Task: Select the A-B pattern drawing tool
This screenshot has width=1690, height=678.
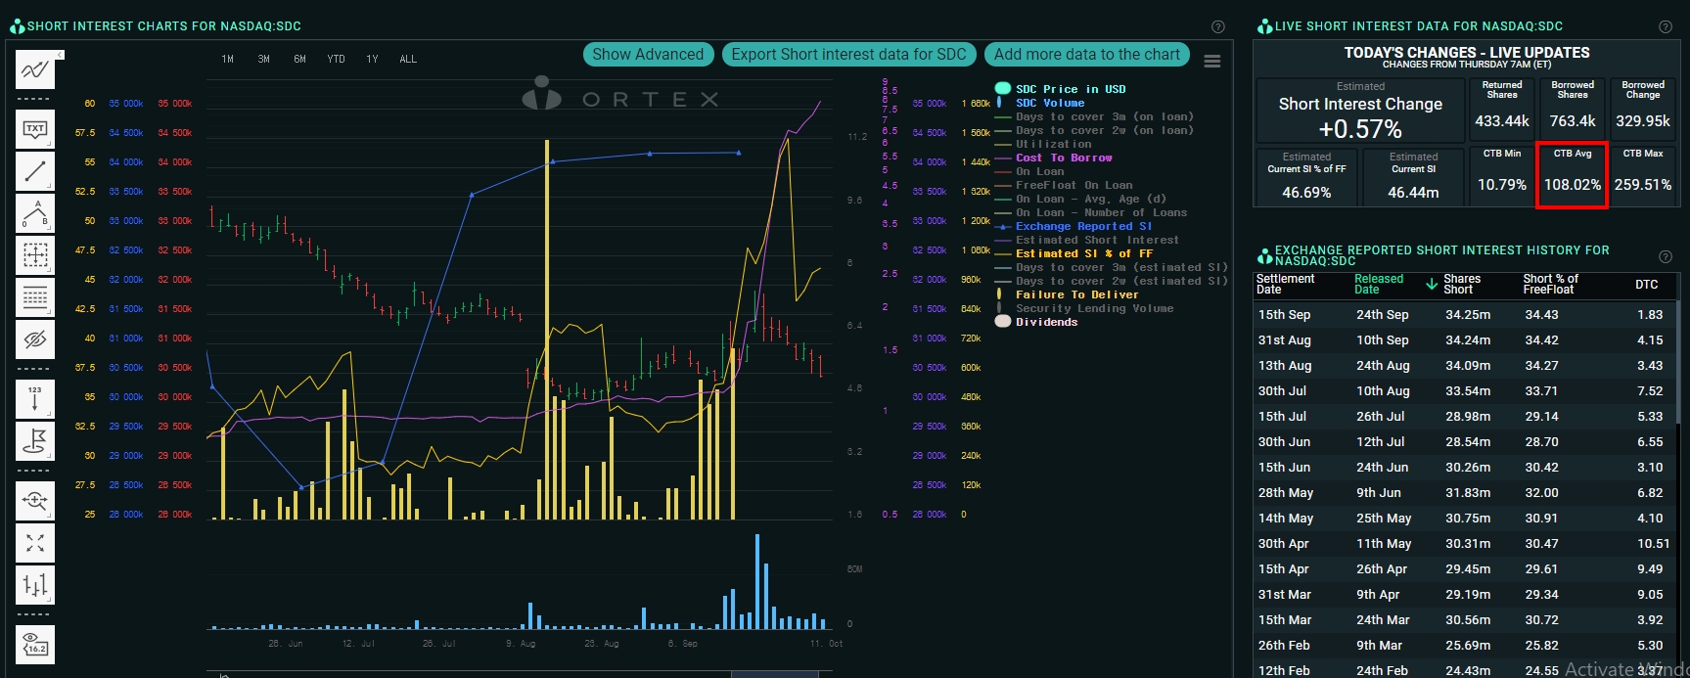Action: [35, 213]
